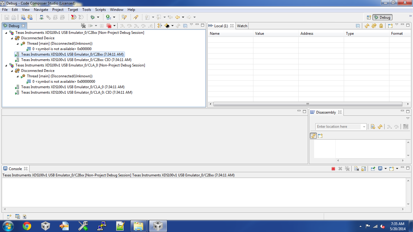This screenshot has width=413, height=232.
Task: Click the red Terminate square in the Console toolbar
Action: coord(333,169)
